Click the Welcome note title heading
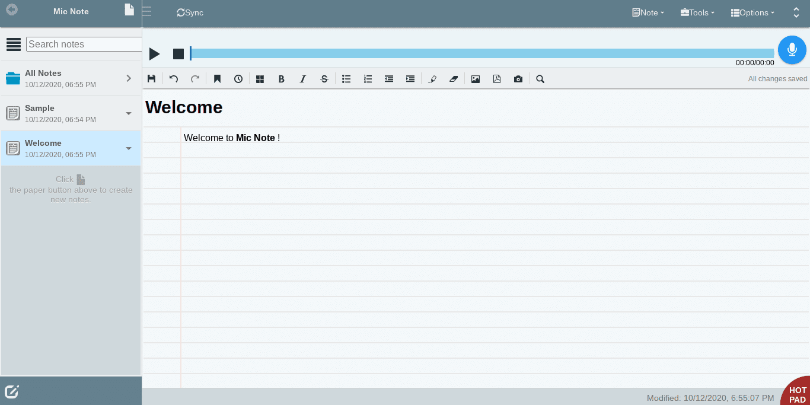Screen dimensions: 810x405 pyautogui.click(x=184, y=107)
